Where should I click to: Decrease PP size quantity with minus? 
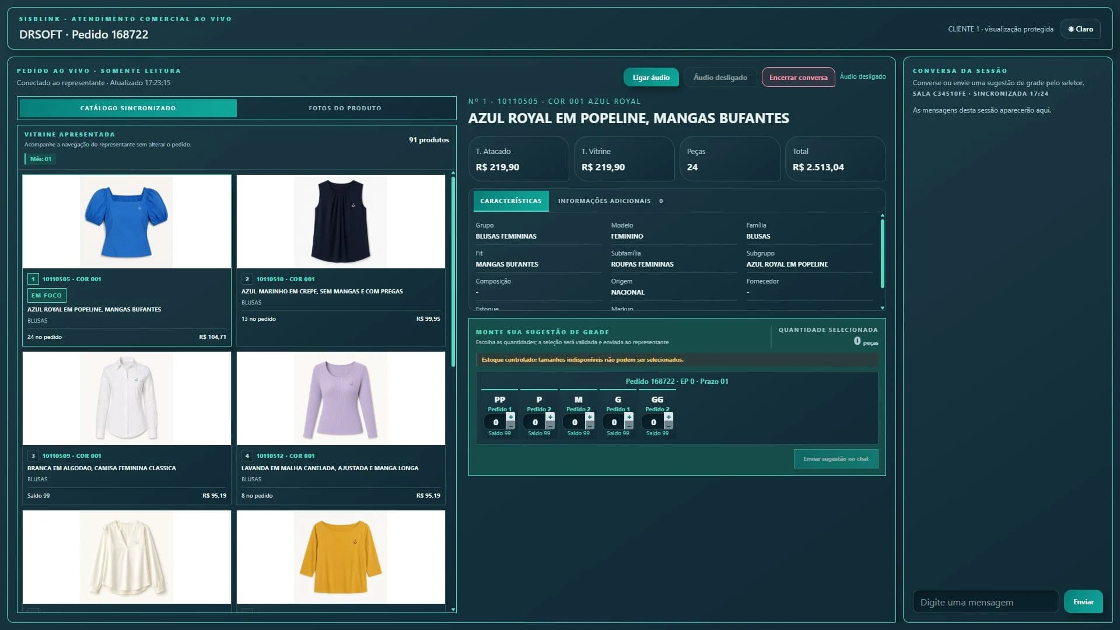[511, 426]
